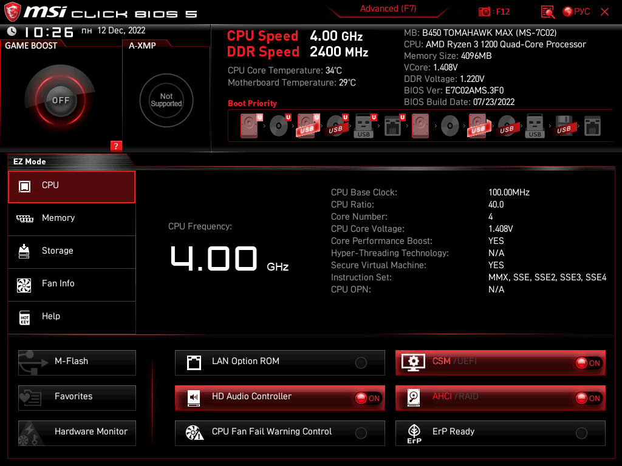Switch the AHCI / RAID toggle
Image resolution: width=622 pixels, height=466 pixels.
(x=589, y=398)
